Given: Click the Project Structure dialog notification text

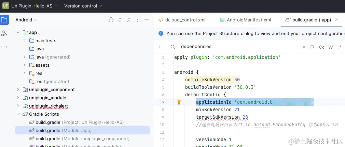Looking at the screenshot, I should 255,34.
